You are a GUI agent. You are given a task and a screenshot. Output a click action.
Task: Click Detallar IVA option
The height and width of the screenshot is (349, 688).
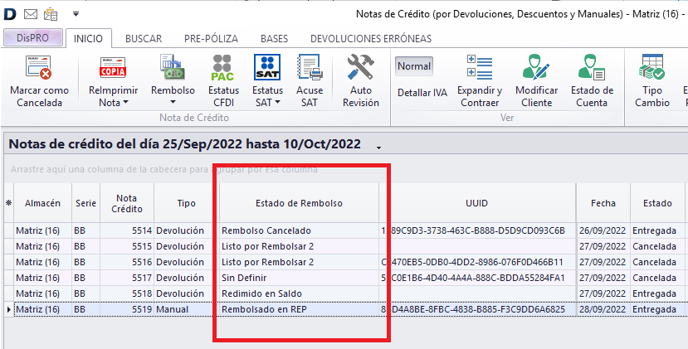(422, 93)
